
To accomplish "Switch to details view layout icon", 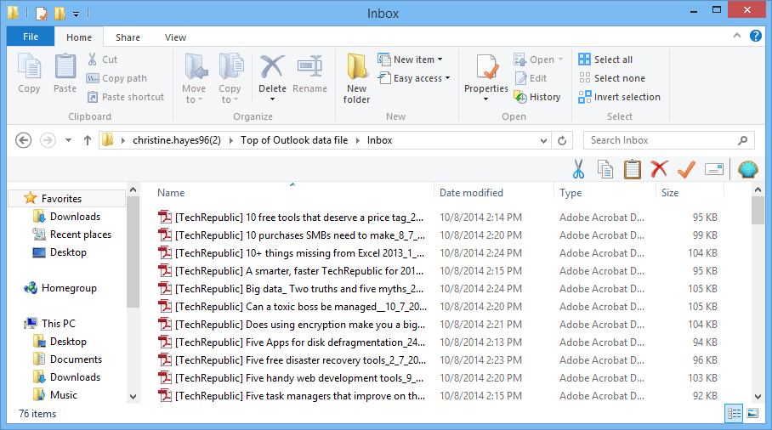I will [x=734, y=414].
